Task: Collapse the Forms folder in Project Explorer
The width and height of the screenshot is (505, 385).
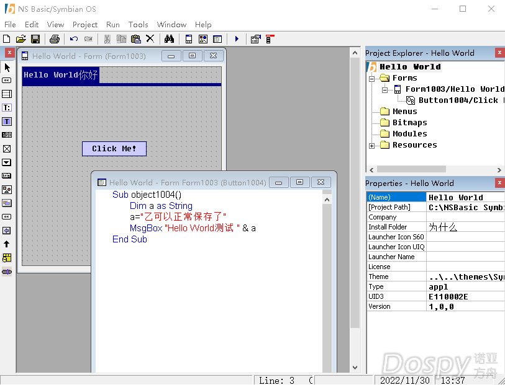Action: pyautogui.click(x=372, y=78)
